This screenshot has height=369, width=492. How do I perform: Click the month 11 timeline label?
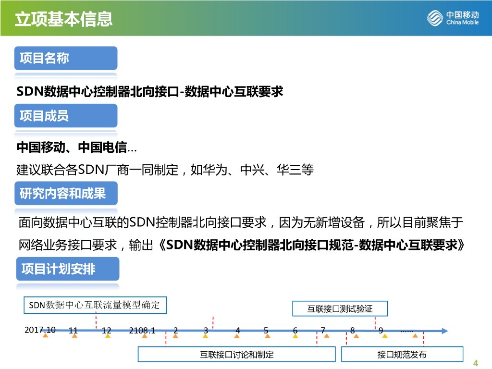[73, 331]
